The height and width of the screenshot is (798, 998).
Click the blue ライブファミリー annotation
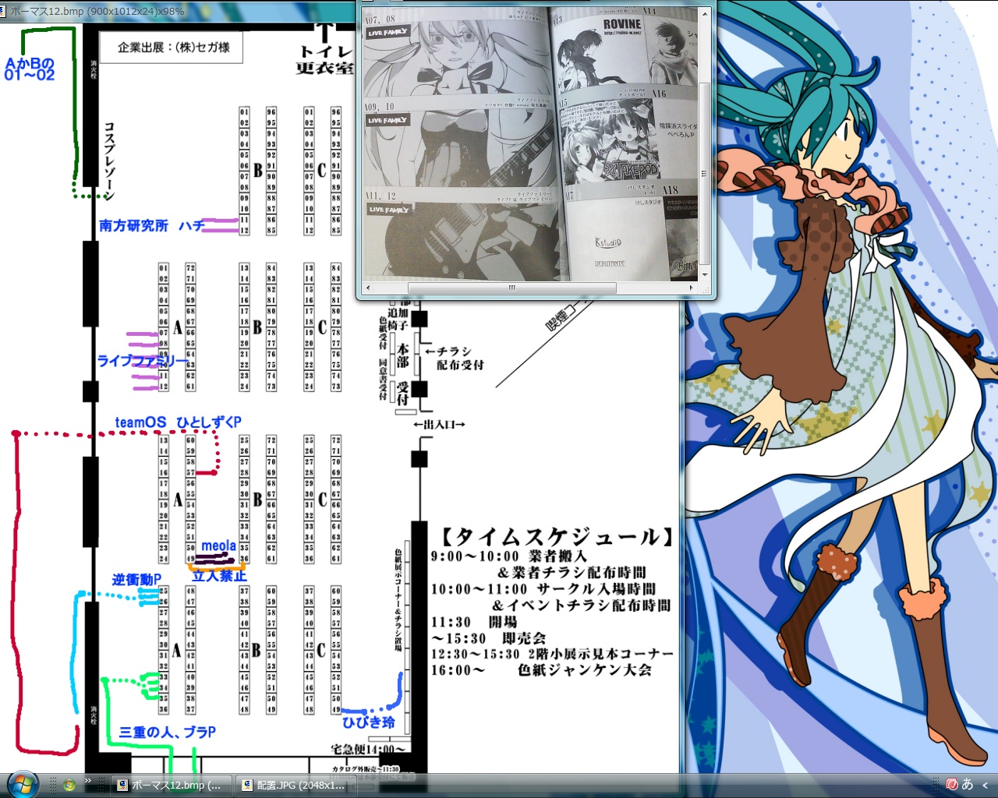click(x=143, y=361)
